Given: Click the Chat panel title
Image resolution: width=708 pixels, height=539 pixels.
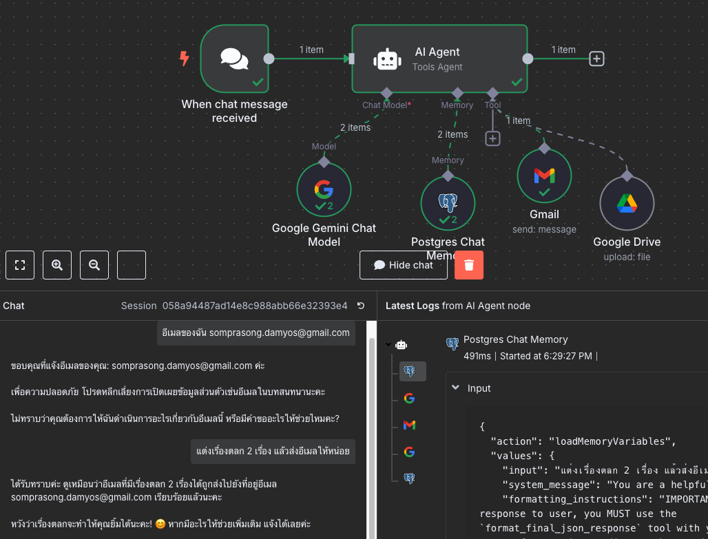Looking at the screenshot, I should pyautogui.click(x=14, y=306).
